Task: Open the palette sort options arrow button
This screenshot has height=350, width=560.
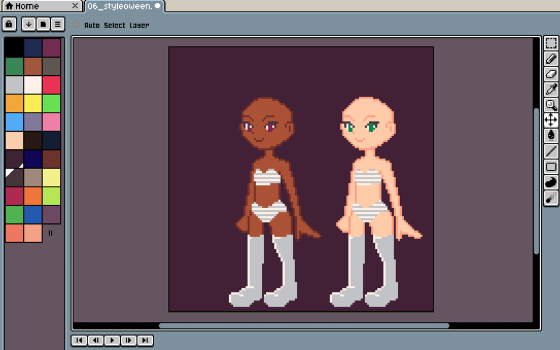Action: click(x=29, y=24)
